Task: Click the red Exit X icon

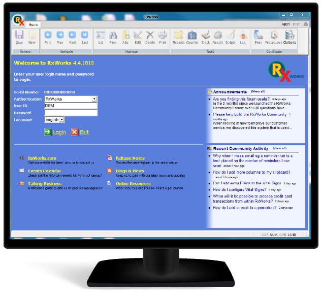Action: (x=75, y=132)
